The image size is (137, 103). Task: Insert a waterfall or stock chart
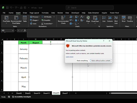pos(82,17)
